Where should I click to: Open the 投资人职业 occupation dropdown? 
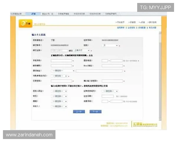[x=59, y=91]
